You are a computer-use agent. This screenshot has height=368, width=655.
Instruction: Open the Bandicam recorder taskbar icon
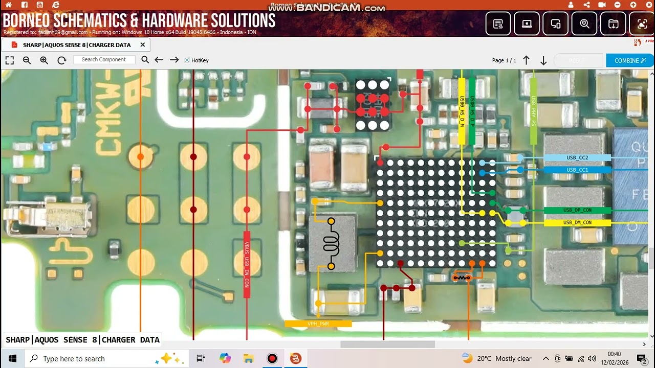click(272, 358)
